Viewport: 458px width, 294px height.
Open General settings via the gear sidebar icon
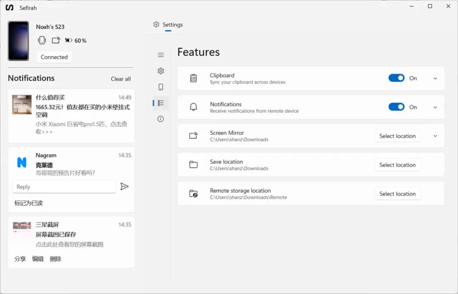coord(161,71)
